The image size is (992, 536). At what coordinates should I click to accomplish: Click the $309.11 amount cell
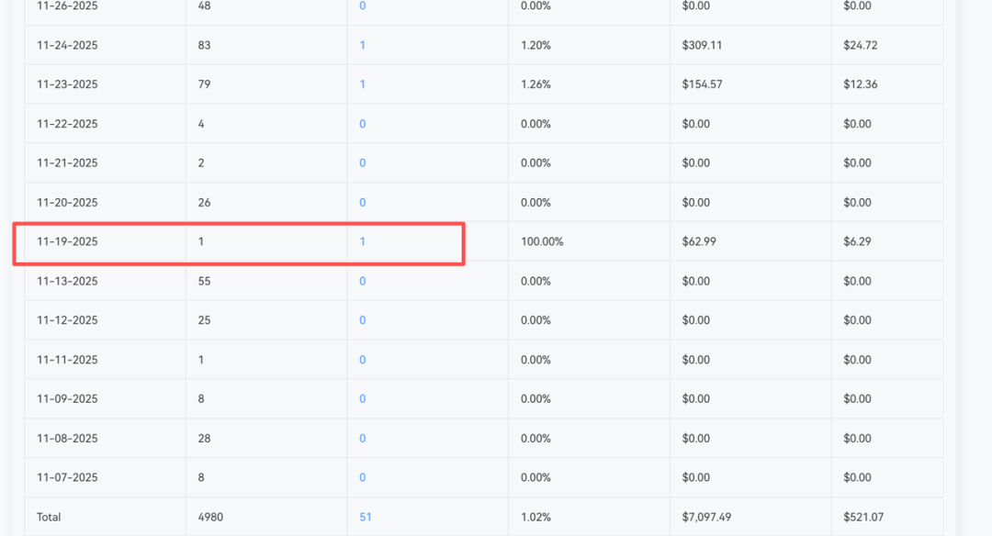[702, 46]
